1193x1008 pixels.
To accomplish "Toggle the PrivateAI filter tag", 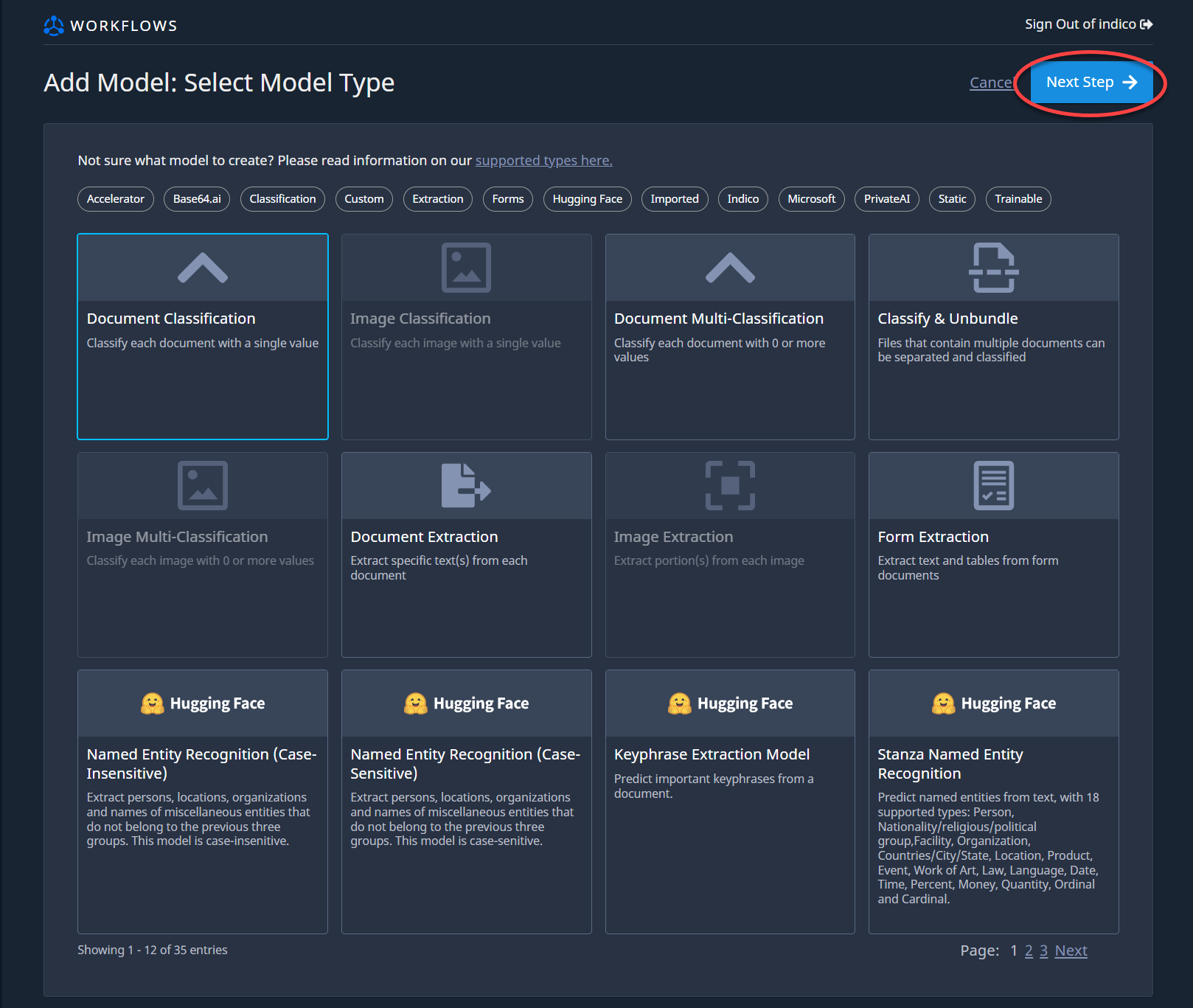I will [887, 199].
